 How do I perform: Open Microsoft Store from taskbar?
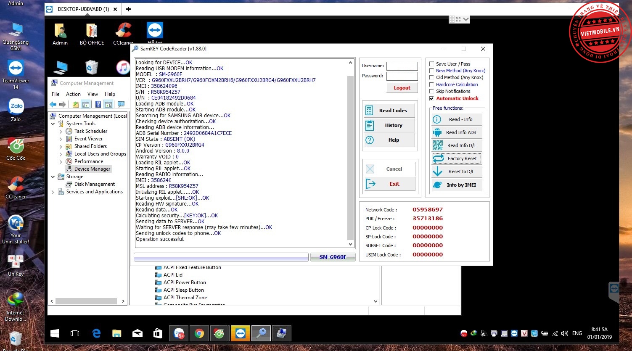pyautogui.click(x=158, y=334)
